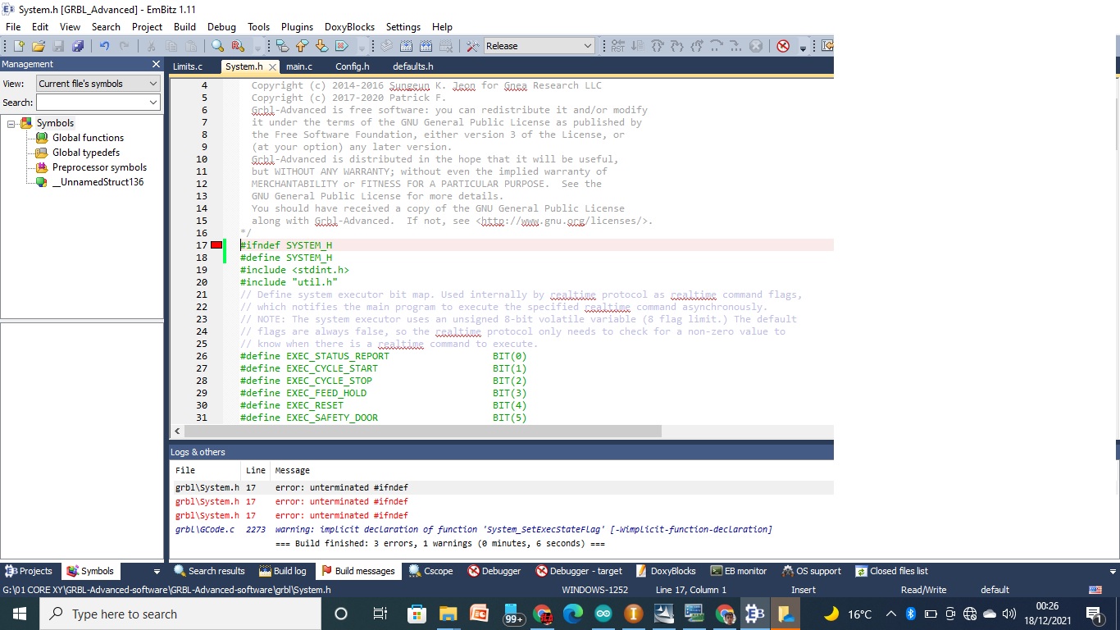This screenshot has width=1120, height=630.
Task: Toggle the red breakpoint on line 17
Action: (216, 244)
